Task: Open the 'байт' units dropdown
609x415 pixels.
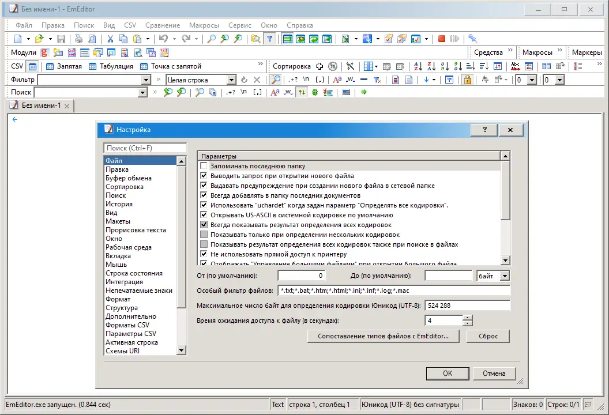Action: (x=505, y=276)
